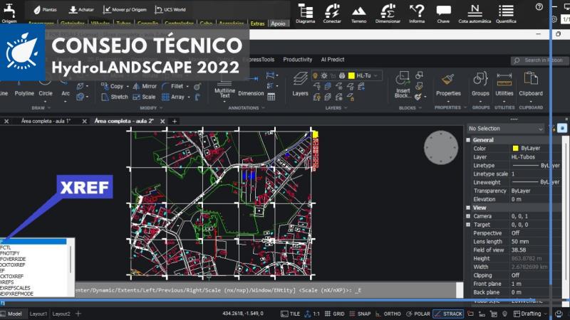Open the AI Predict ribbon tab
570x320 pixels.
coord(332,60)
